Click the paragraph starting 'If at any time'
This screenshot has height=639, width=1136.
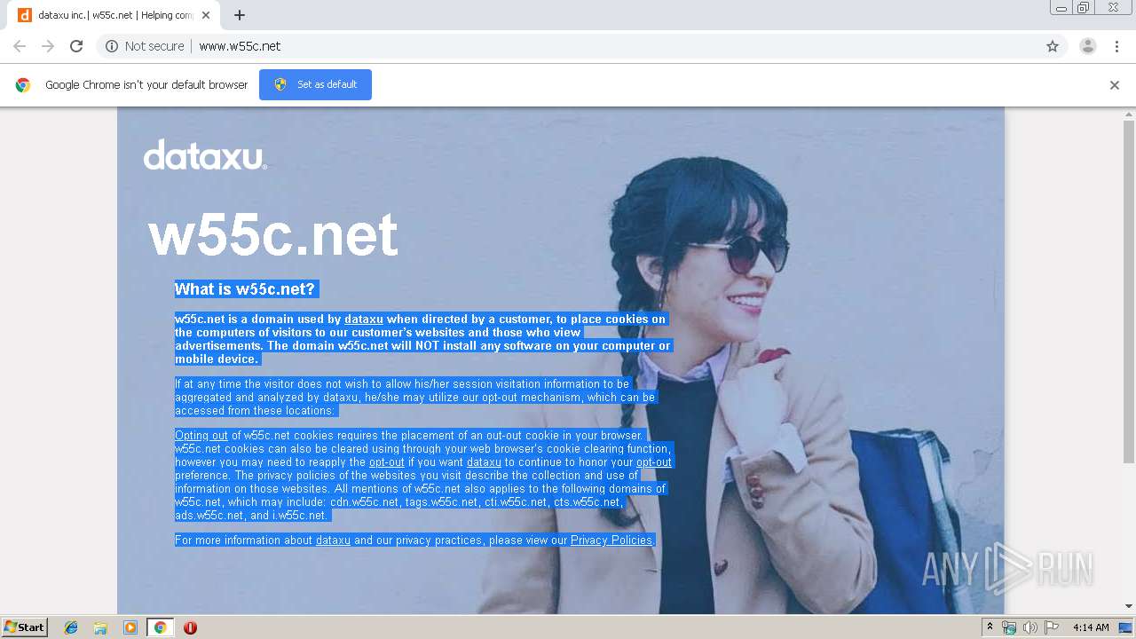[415, 397]
